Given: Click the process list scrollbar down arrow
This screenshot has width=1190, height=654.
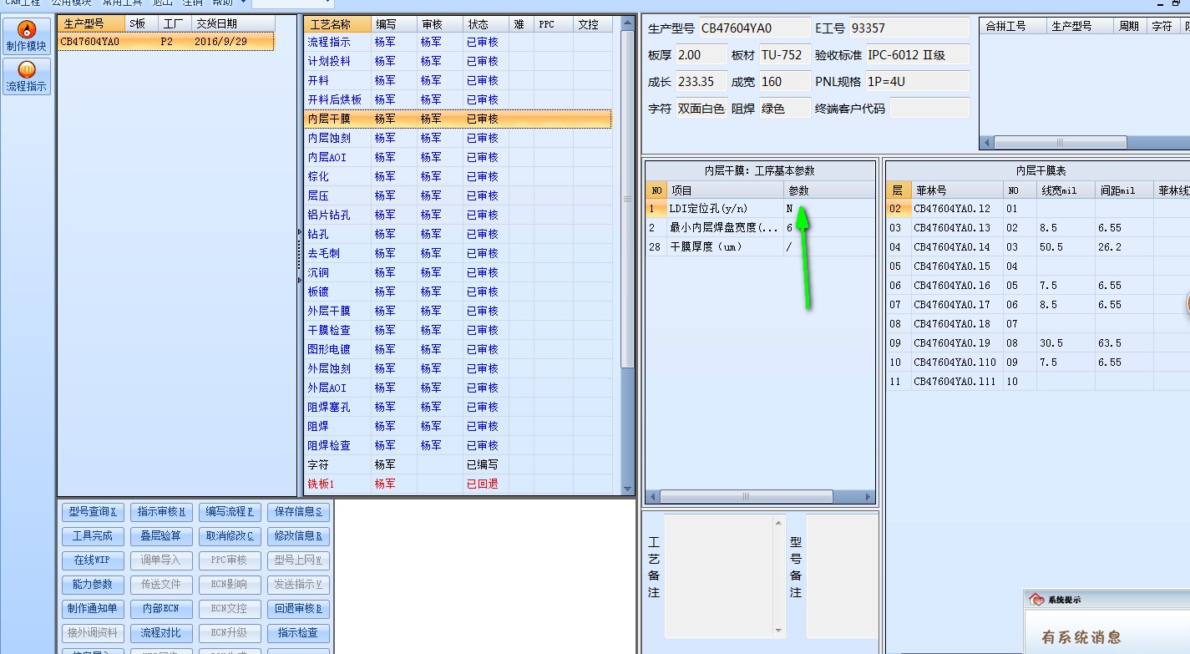Looking at the screenshot, I should [628, 489].
